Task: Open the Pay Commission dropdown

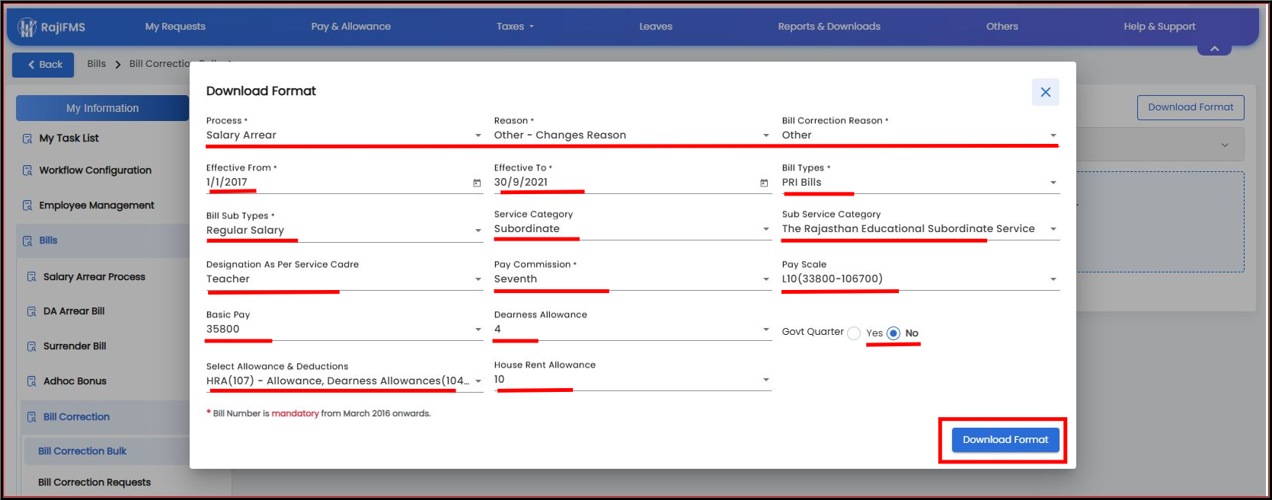Action: click(x=632, y=279)
